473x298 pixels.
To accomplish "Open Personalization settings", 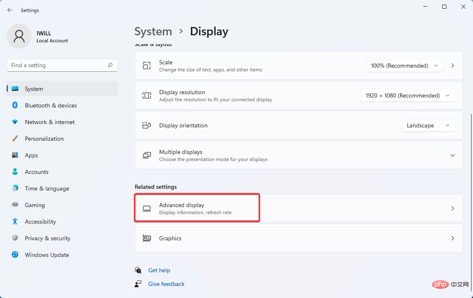I will [x=62, y=138].
